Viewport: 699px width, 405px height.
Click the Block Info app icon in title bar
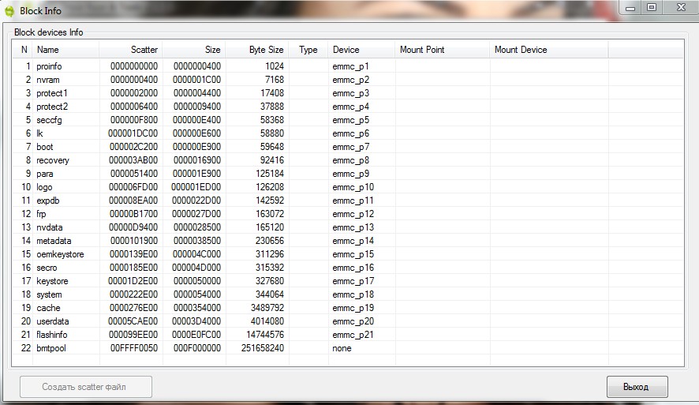[9, 11]
